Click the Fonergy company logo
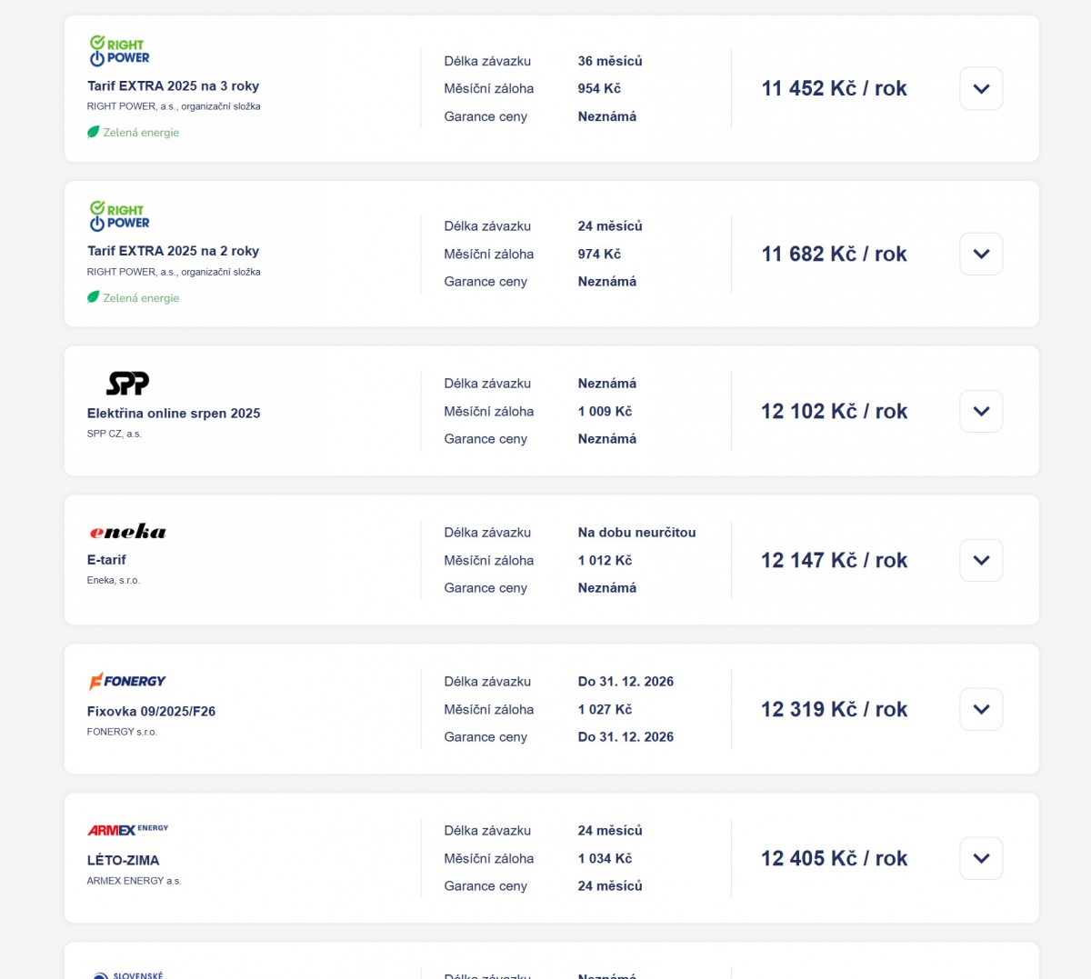1091x979 pixels. (x=127, y=681)
